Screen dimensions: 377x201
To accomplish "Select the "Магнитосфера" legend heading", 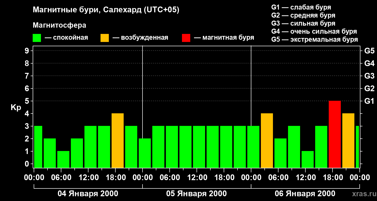I will click(60, 25).
